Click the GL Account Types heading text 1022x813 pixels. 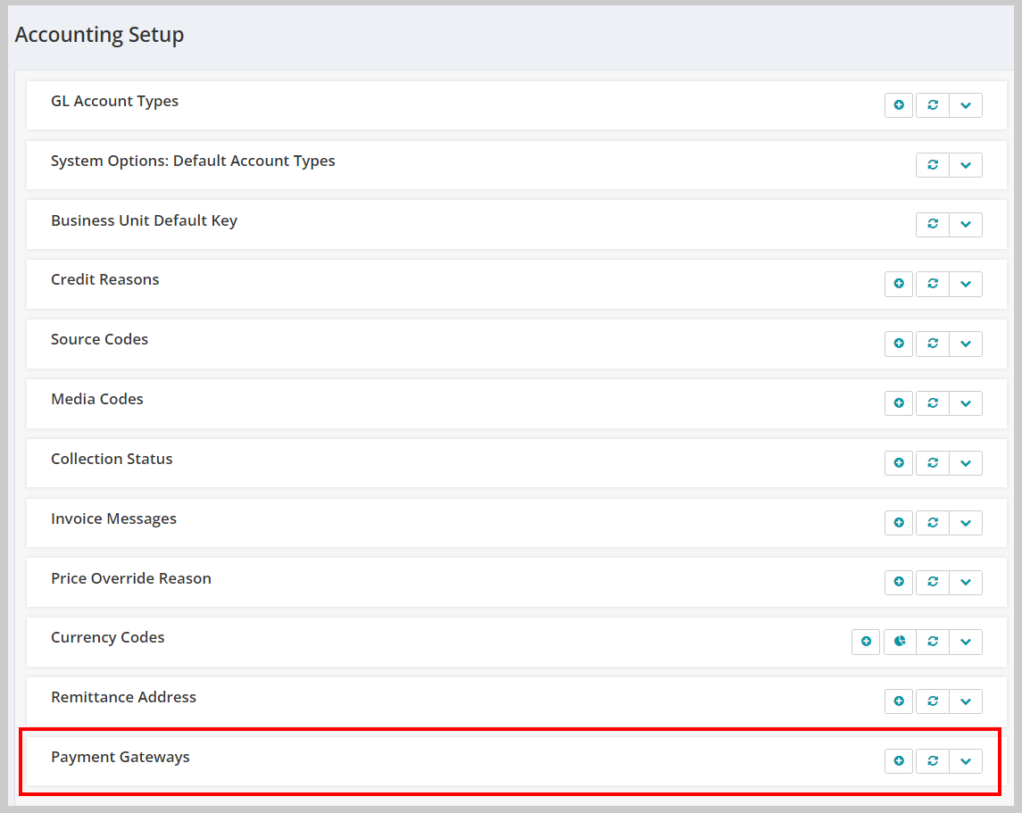(115, 102)
